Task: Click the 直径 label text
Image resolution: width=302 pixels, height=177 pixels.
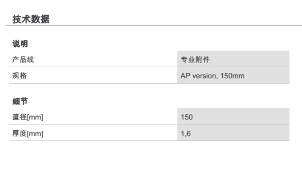Action: [x=19, y=117]
